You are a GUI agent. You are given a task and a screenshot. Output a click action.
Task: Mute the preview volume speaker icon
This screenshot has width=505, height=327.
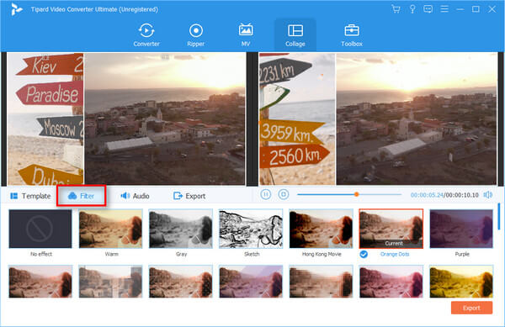click(488, 195)
